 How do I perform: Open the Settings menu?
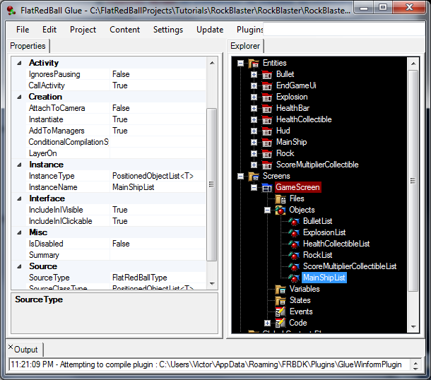pos(168,30)
